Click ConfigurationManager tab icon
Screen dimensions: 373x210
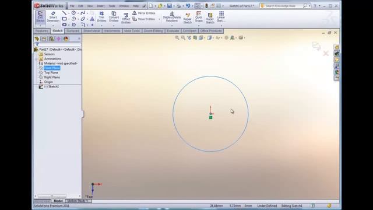pos(51,39)
